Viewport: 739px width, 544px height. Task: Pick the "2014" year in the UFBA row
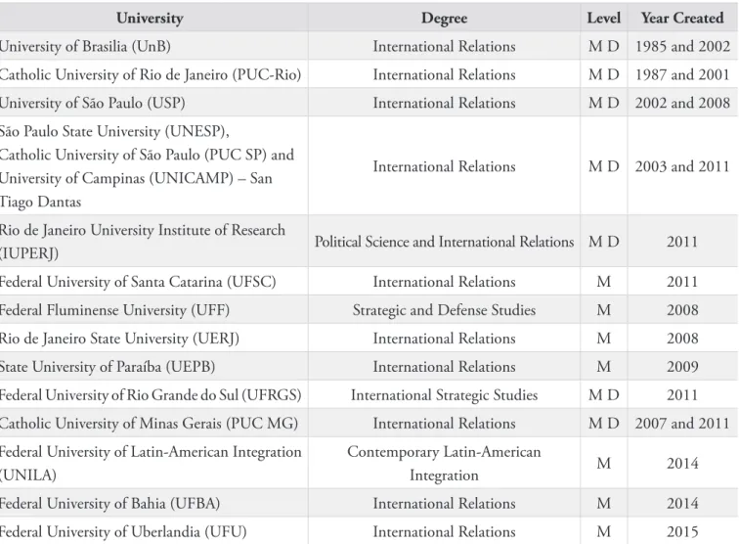tap(682, 504)
